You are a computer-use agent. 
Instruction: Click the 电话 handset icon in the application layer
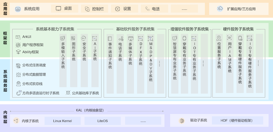tap(147, 9)
